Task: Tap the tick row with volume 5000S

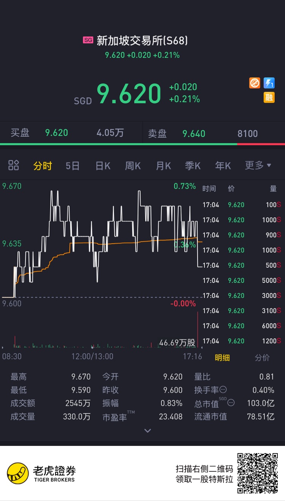Action: tap(242, 280)
